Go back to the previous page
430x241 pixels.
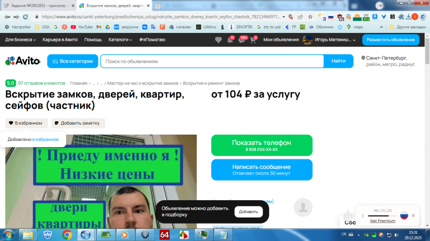(x=7, y=17)
